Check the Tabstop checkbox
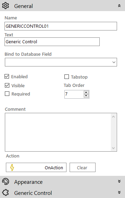The width and height of the screenshot is (125, 198). tap(67, 76)
